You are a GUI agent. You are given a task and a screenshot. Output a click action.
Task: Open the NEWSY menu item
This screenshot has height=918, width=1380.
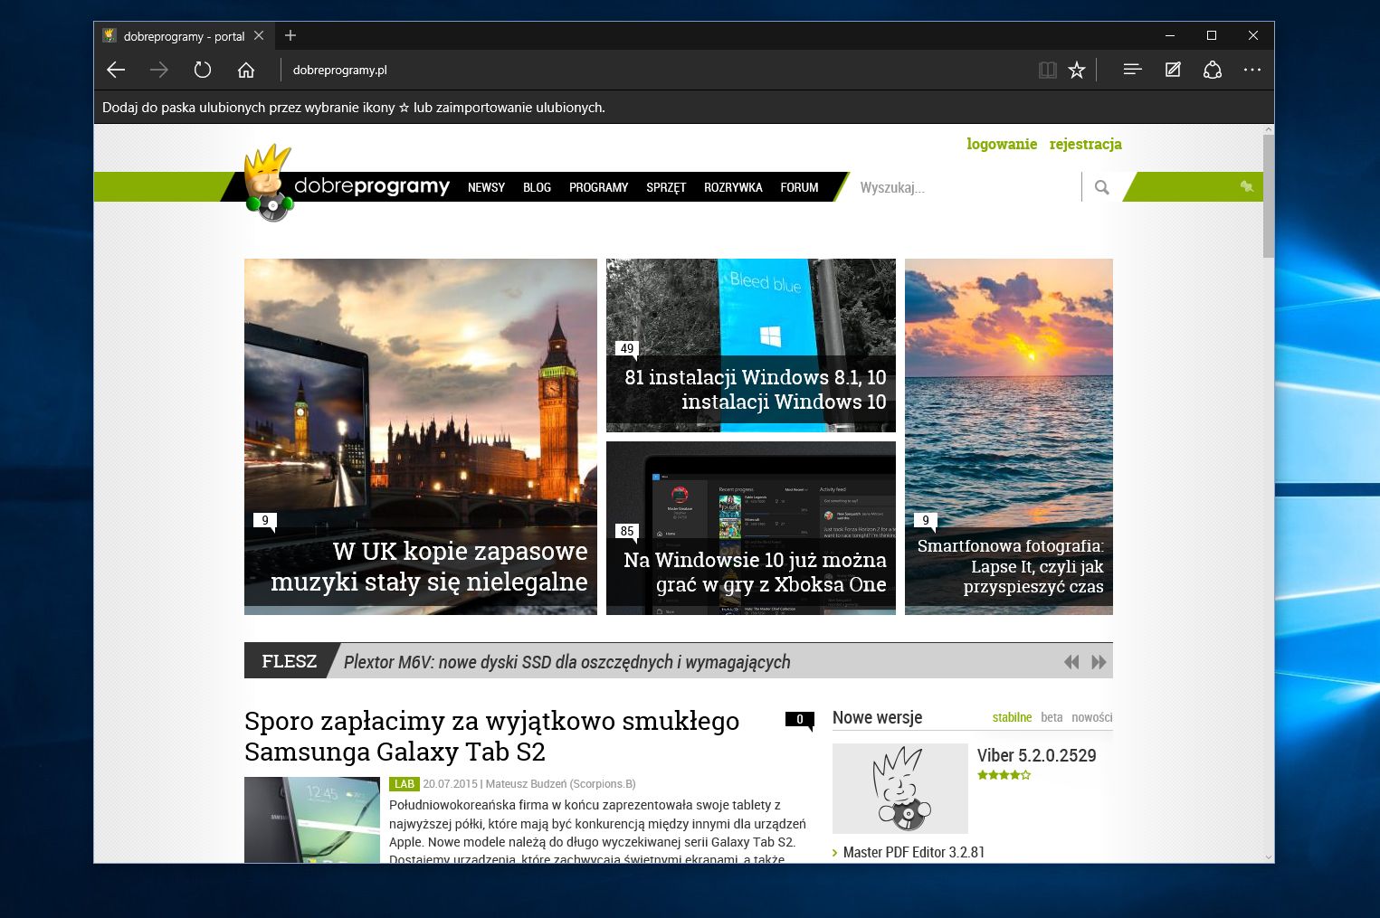pos(486,187)
